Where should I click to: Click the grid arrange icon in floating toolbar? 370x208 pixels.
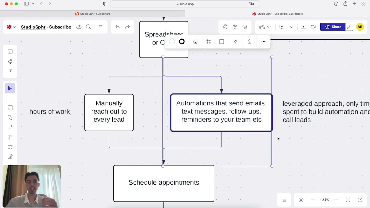click(x=209, y=42)
